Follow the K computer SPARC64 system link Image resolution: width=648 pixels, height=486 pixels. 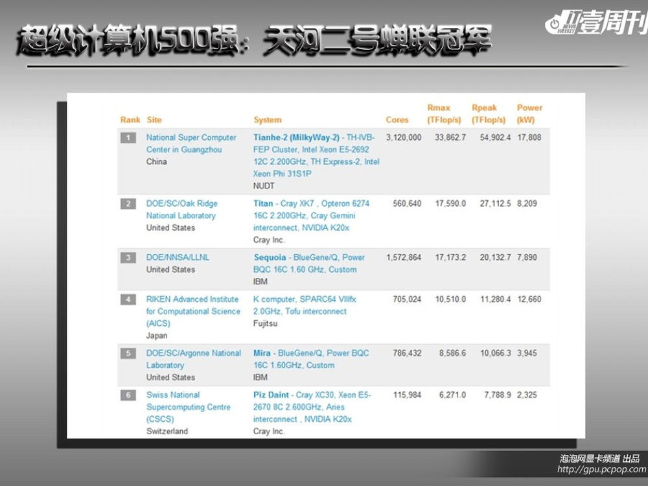(x=305, y=305)
